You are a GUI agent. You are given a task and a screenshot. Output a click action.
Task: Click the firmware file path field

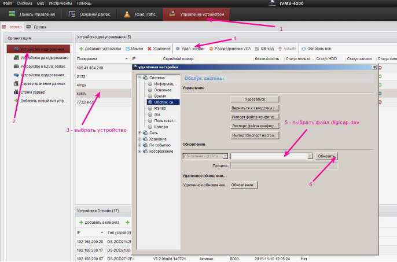pyautogui.click(x=269, y=156)
